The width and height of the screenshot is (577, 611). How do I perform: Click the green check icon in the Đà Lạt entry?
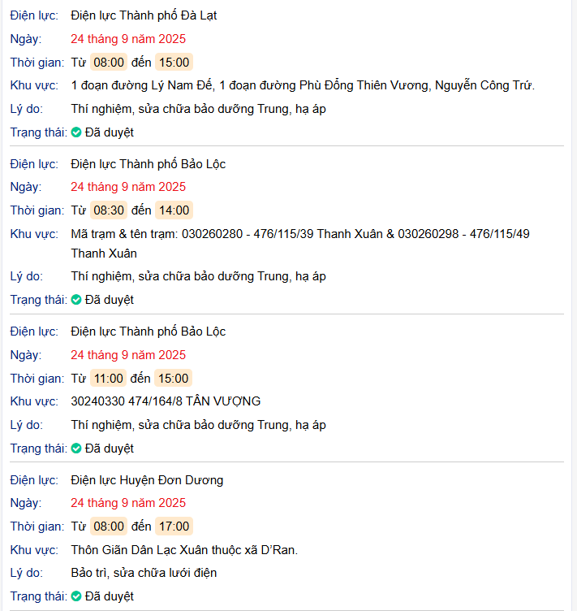(76, 132)
